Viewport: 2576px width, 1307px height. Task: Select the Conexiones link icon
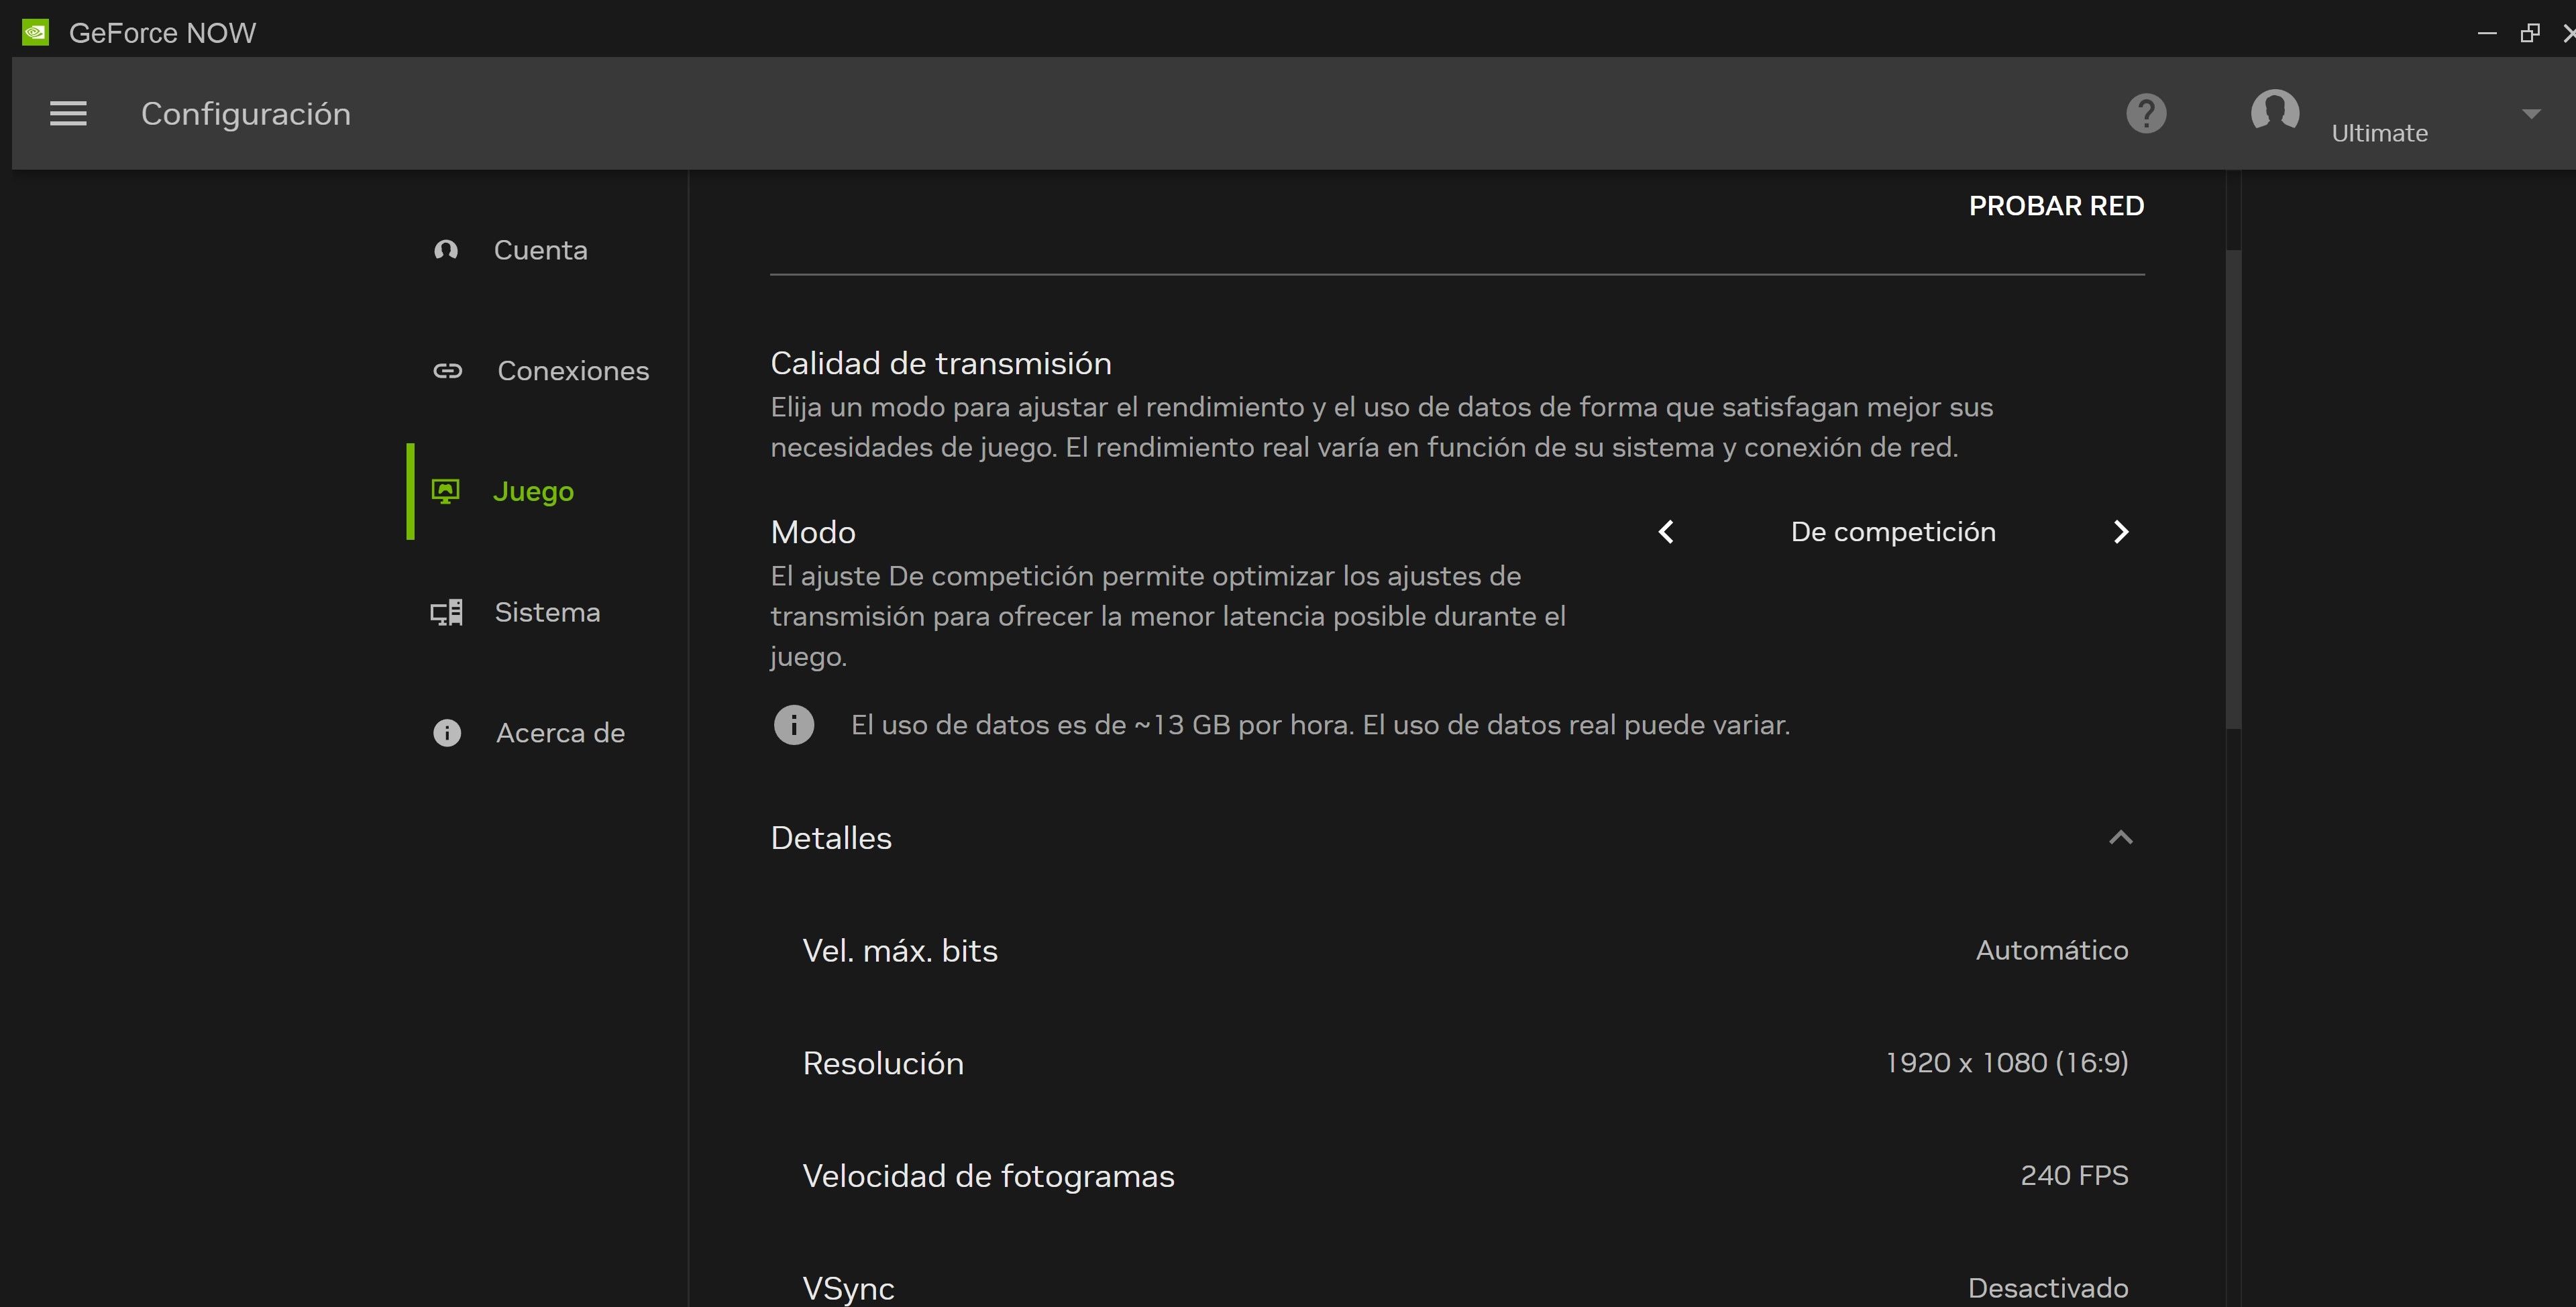click(x=446, y=370)
